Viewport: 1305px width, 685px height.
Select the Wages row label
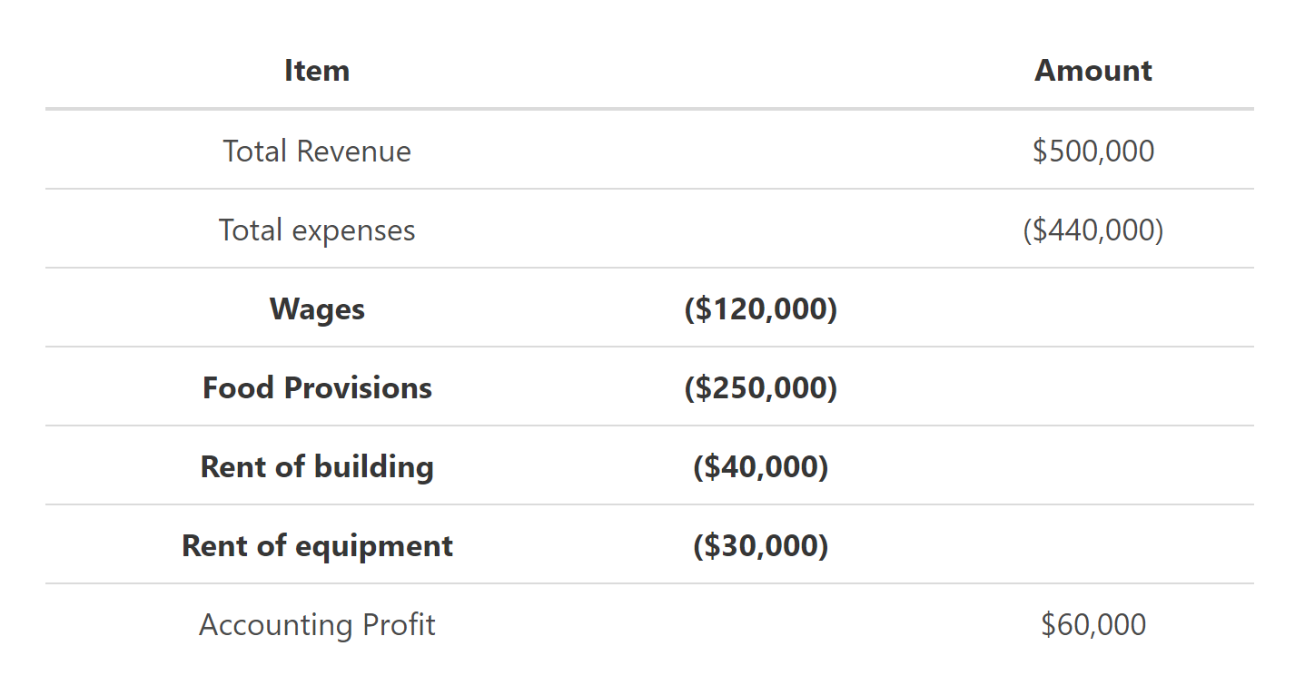pos(317,309)
